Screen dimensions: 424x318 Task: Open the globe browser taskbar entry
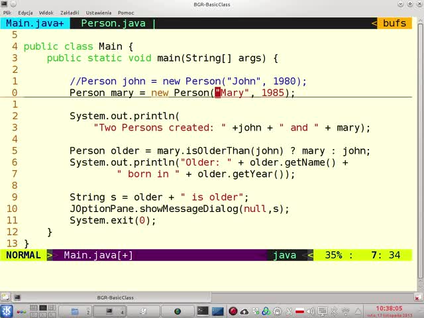click(x=178, y=311)
